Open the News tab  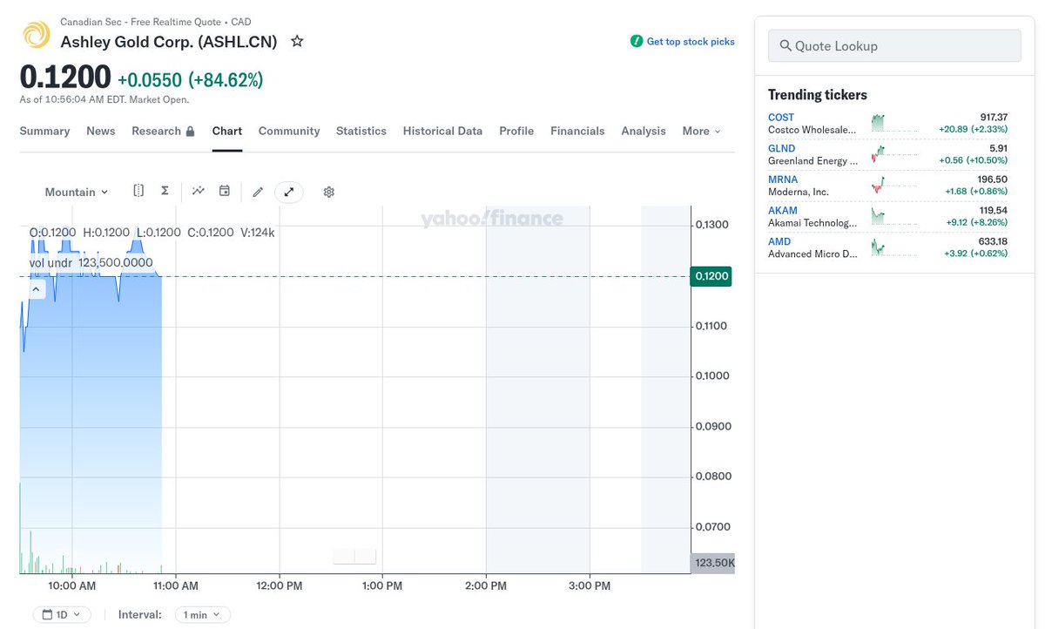[101, 131]
